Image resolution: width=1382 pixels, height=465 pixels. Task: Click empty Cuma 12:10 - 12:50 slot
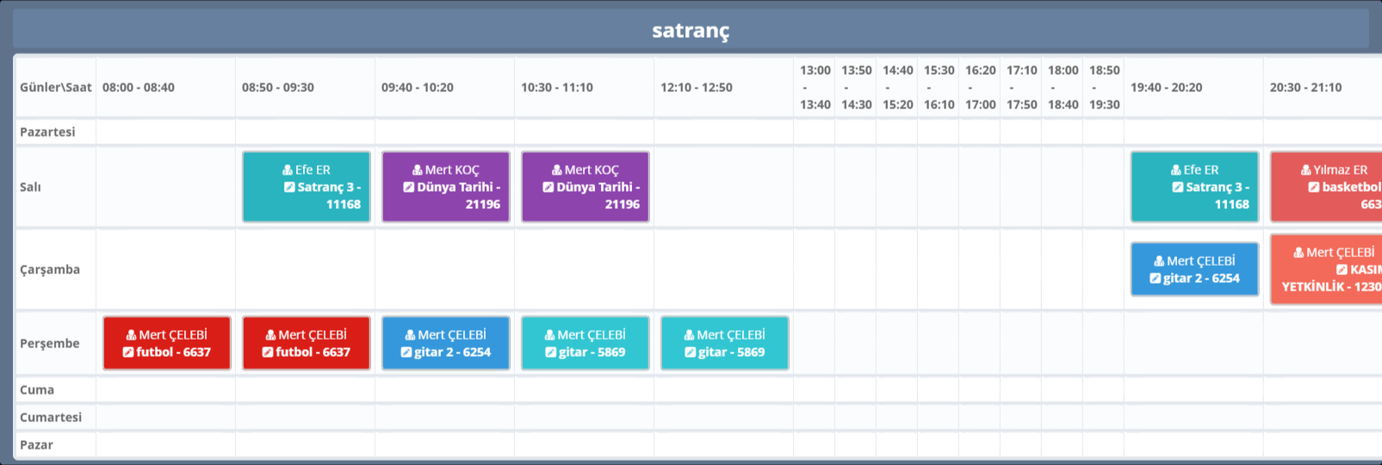(722, 389)
